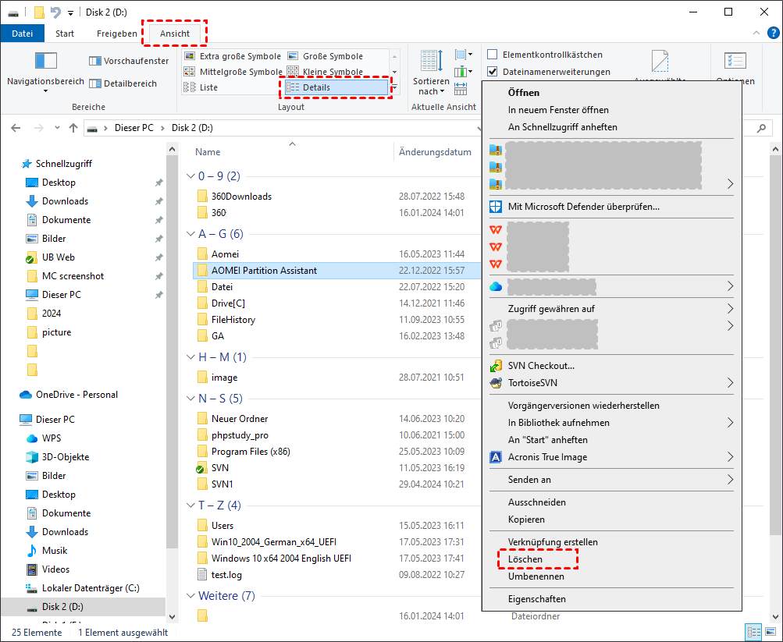
Task: Open UB Web in navigation pane
Action: 58,257
